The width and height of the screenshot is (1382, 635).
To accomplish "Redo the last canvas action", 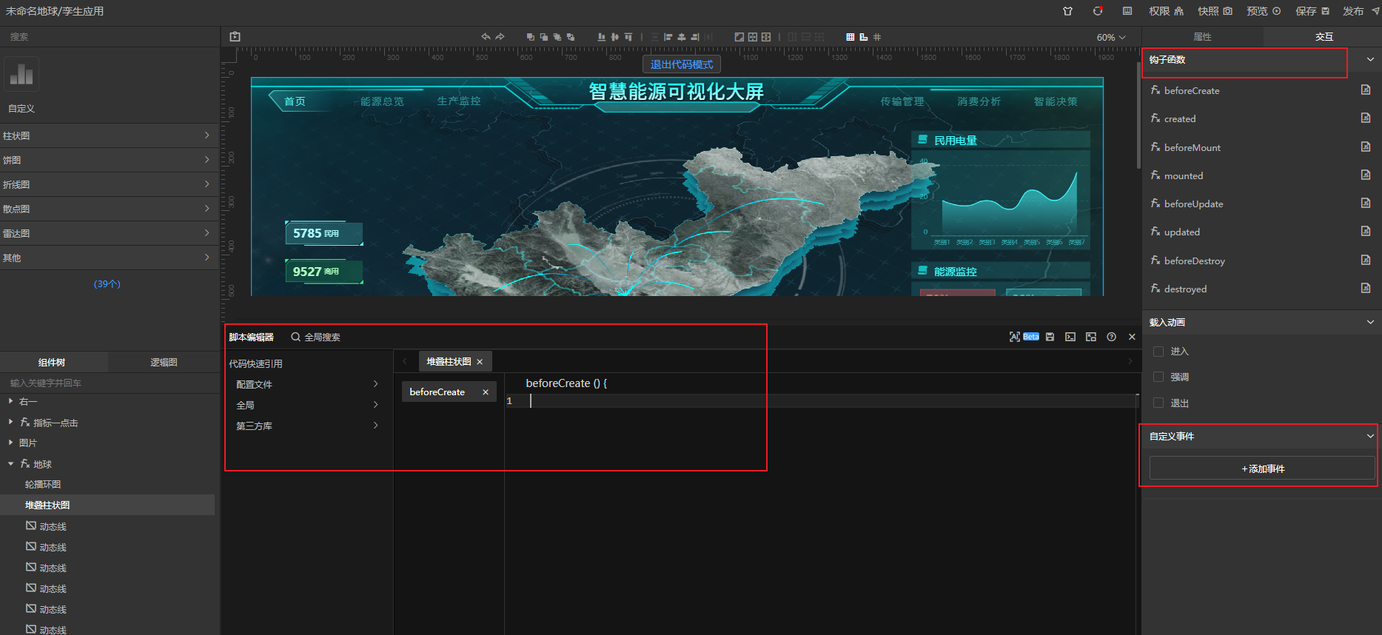I will click(500, 36).
